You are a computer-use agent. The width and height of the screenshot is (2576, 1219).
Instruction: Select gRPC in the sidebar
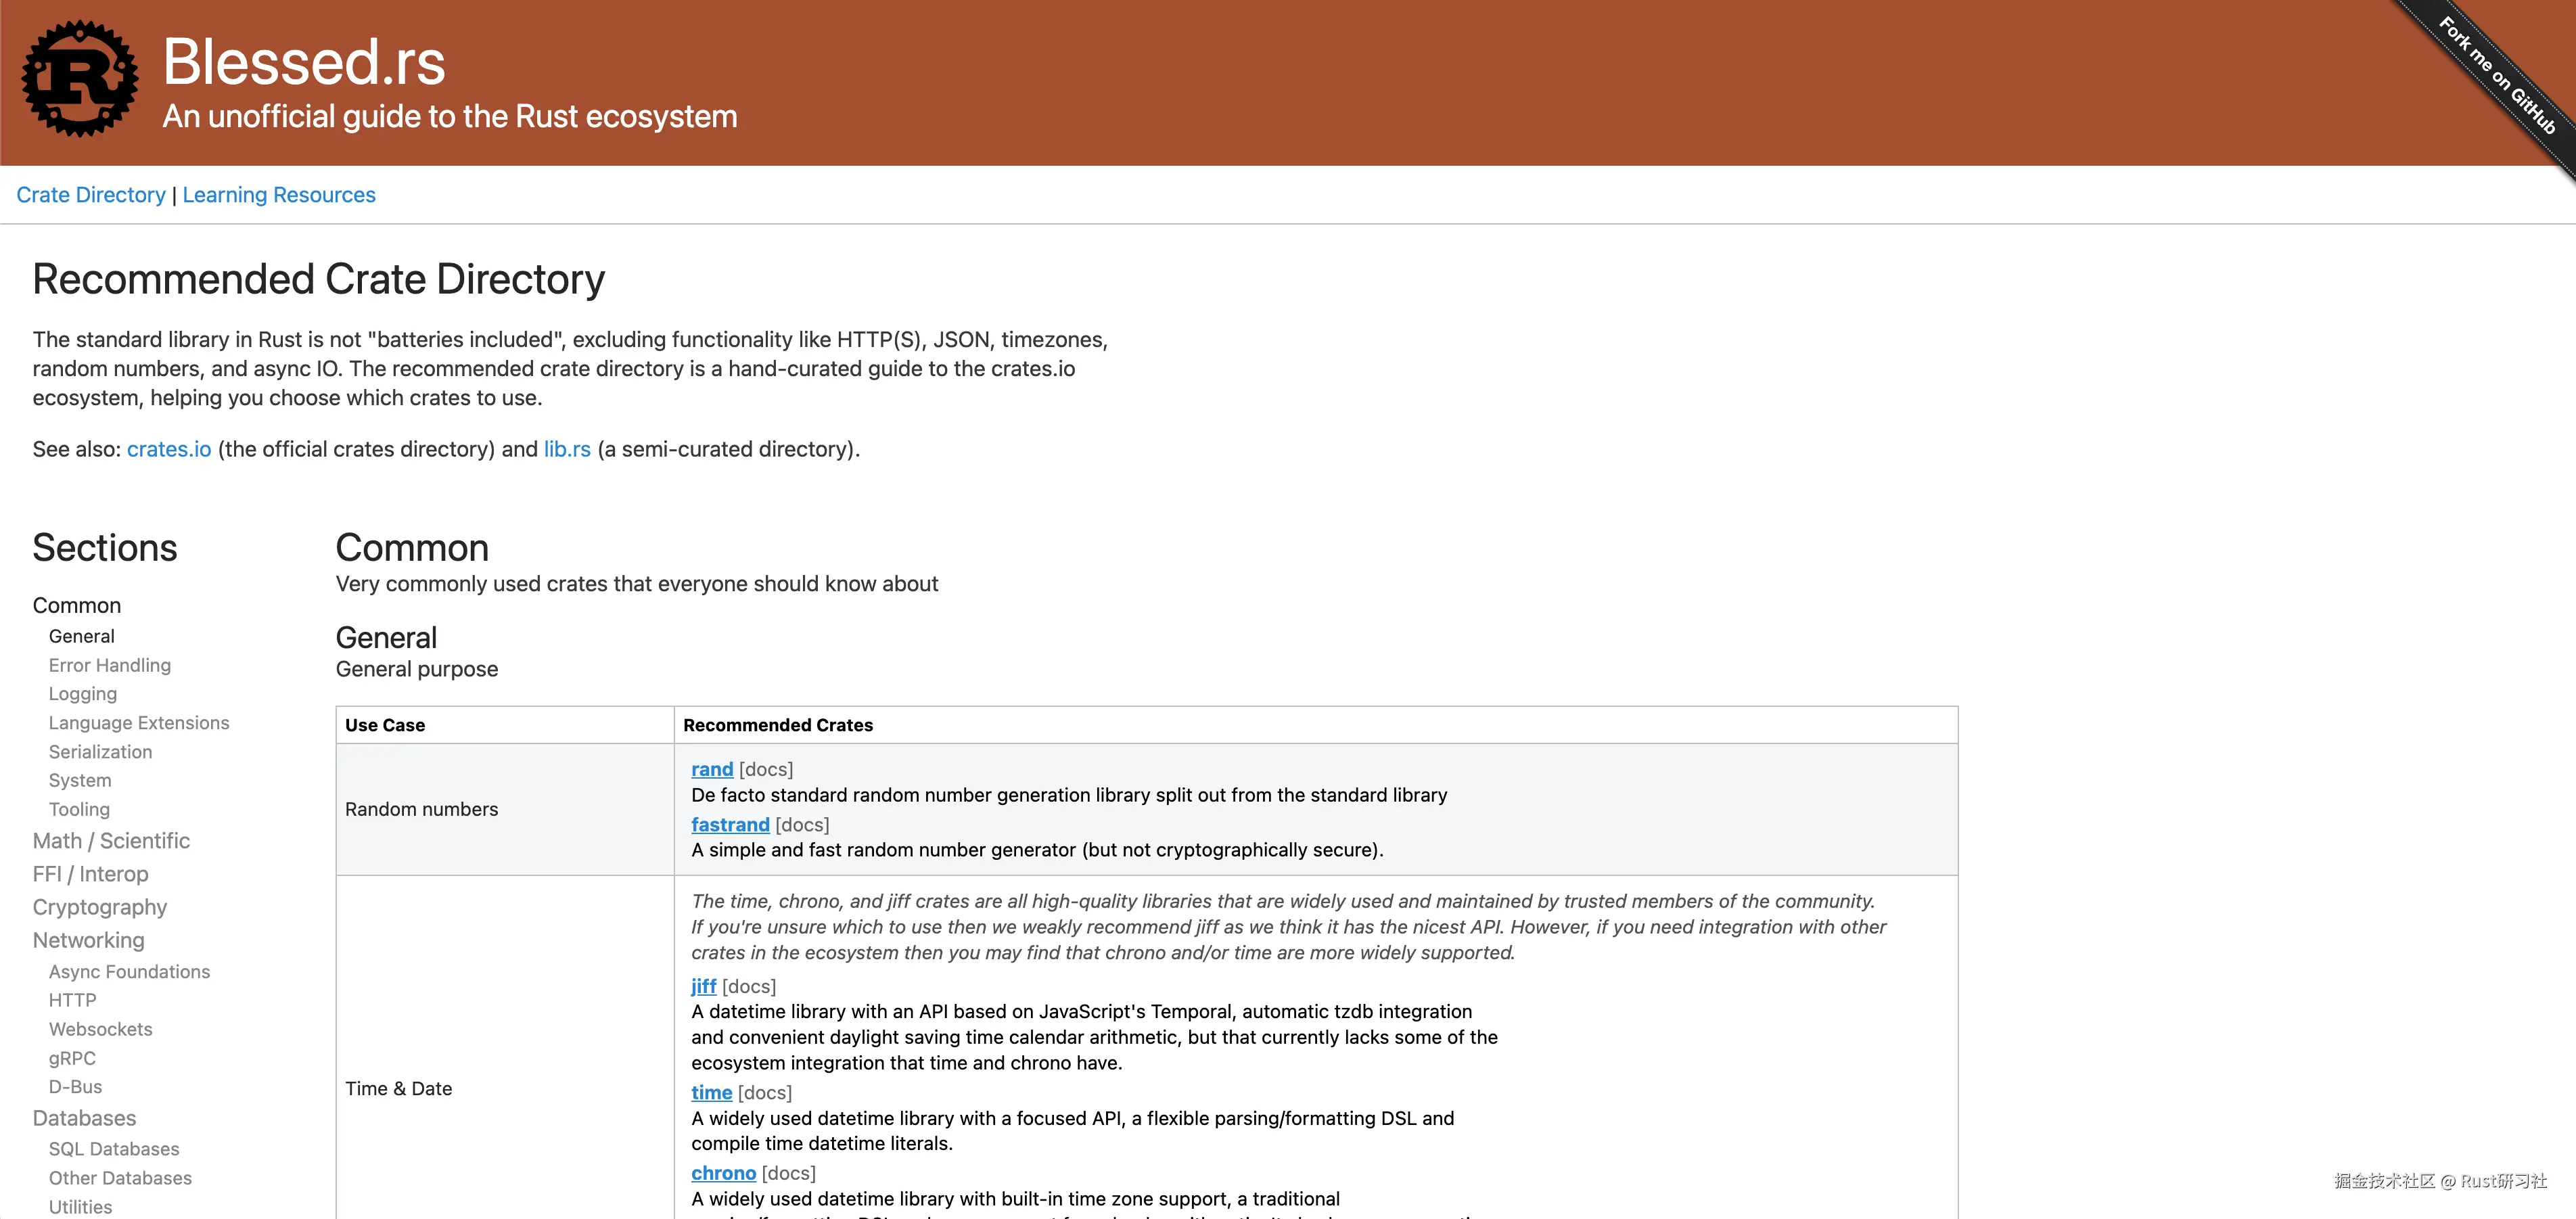tap(72, 1058)
